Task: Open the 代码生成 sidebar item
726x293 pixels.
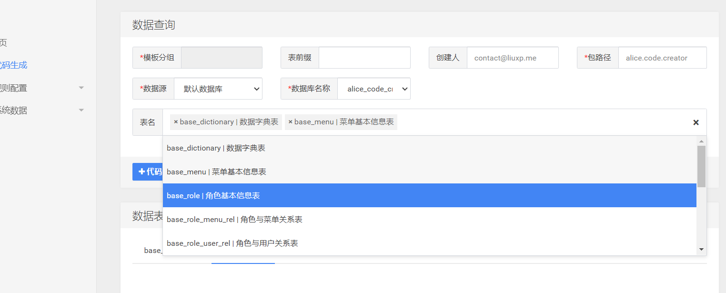Action: pos(13,65)
